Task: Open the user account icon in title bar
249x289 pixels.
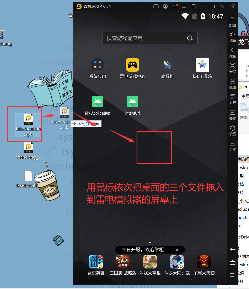Action: 165,7
